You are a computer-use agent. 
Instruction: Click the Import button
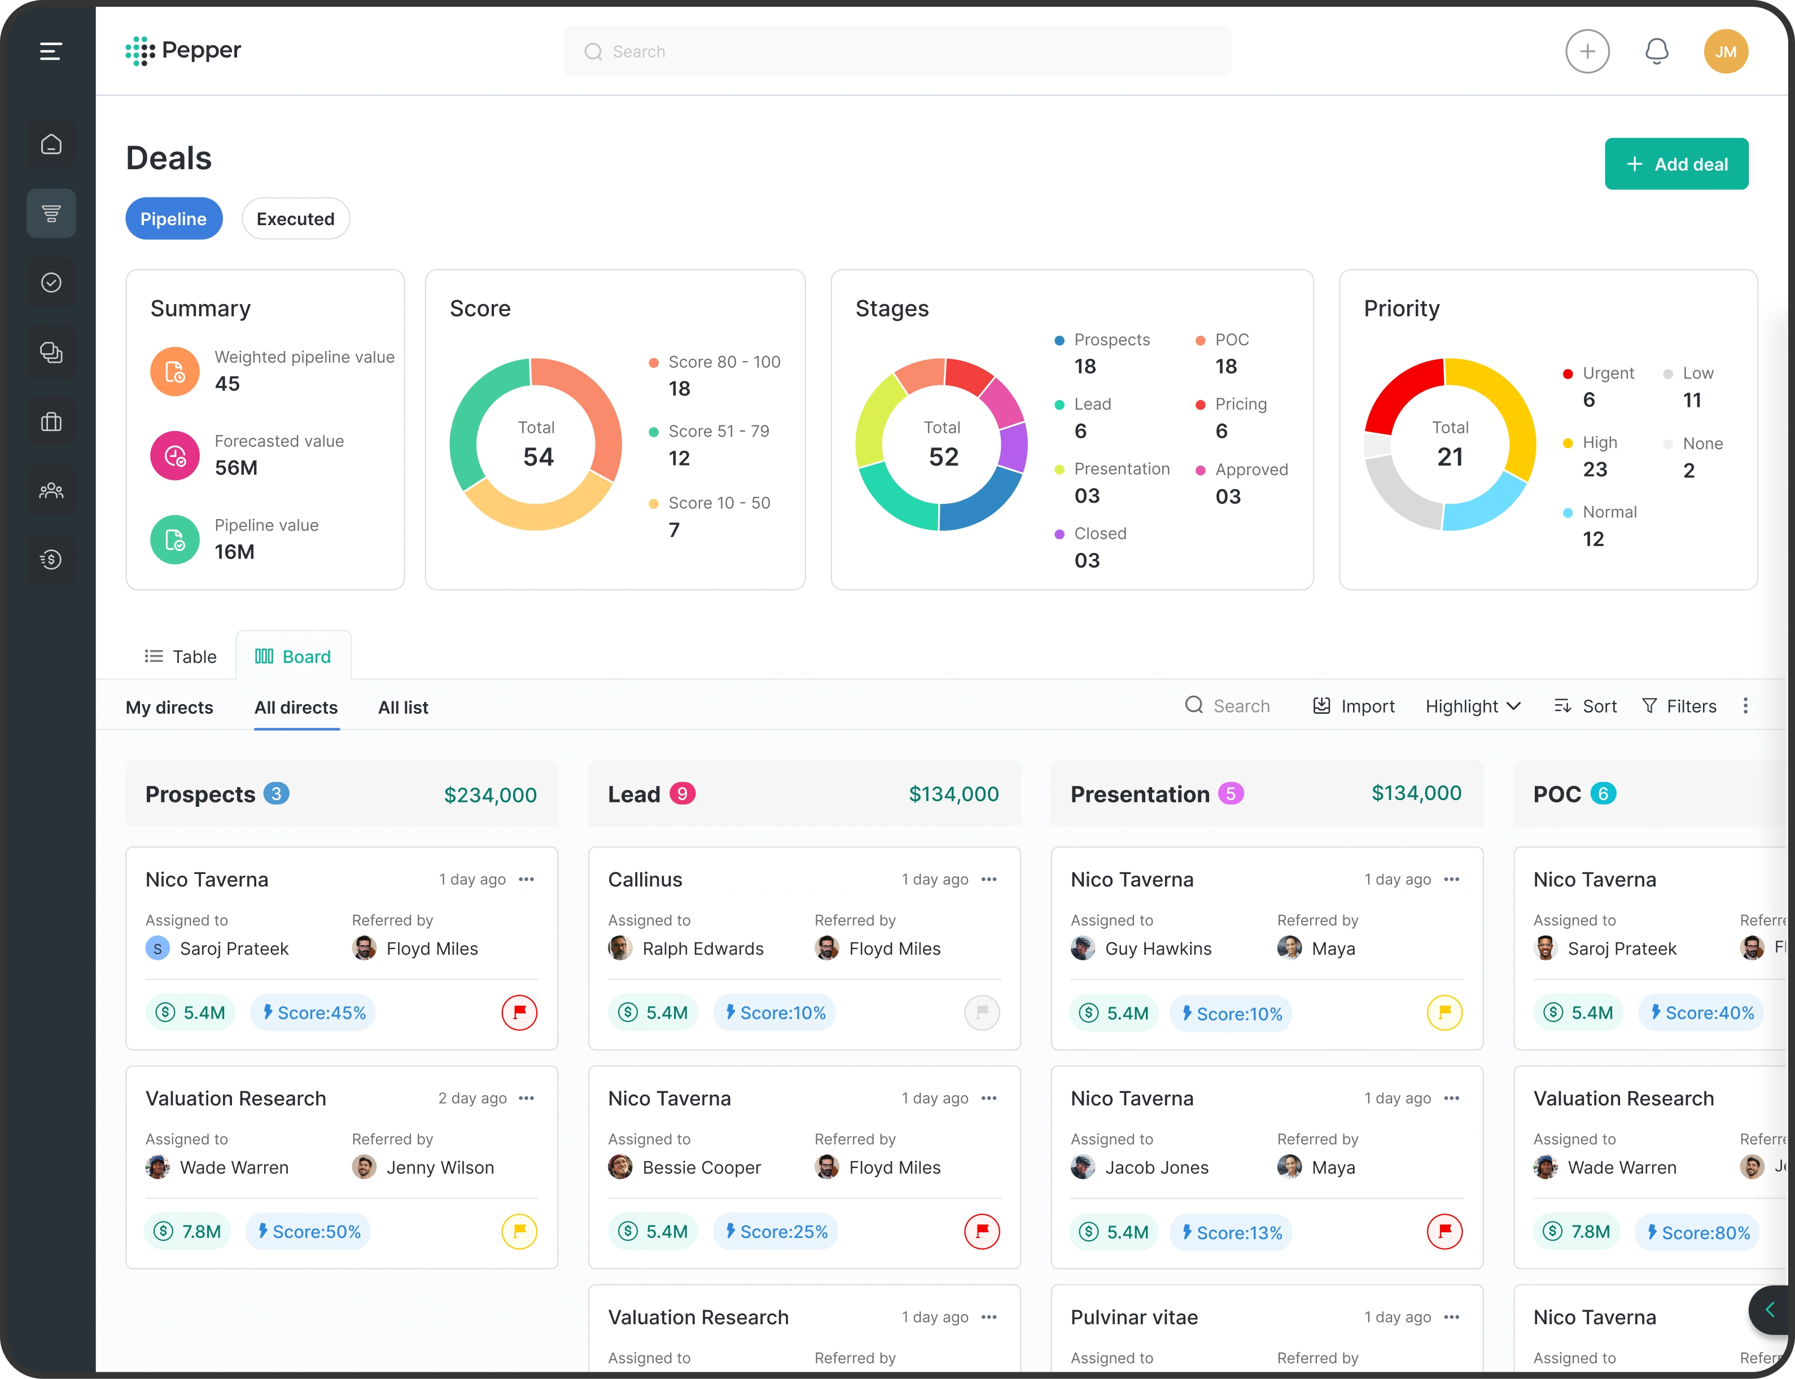pyautogui.click(x=1353, y=706)
